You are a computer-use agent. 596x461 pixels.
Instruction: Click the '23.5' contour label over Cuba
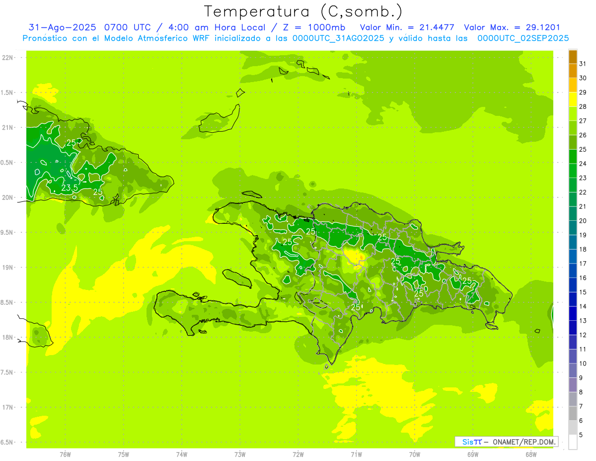pos(70,188)
